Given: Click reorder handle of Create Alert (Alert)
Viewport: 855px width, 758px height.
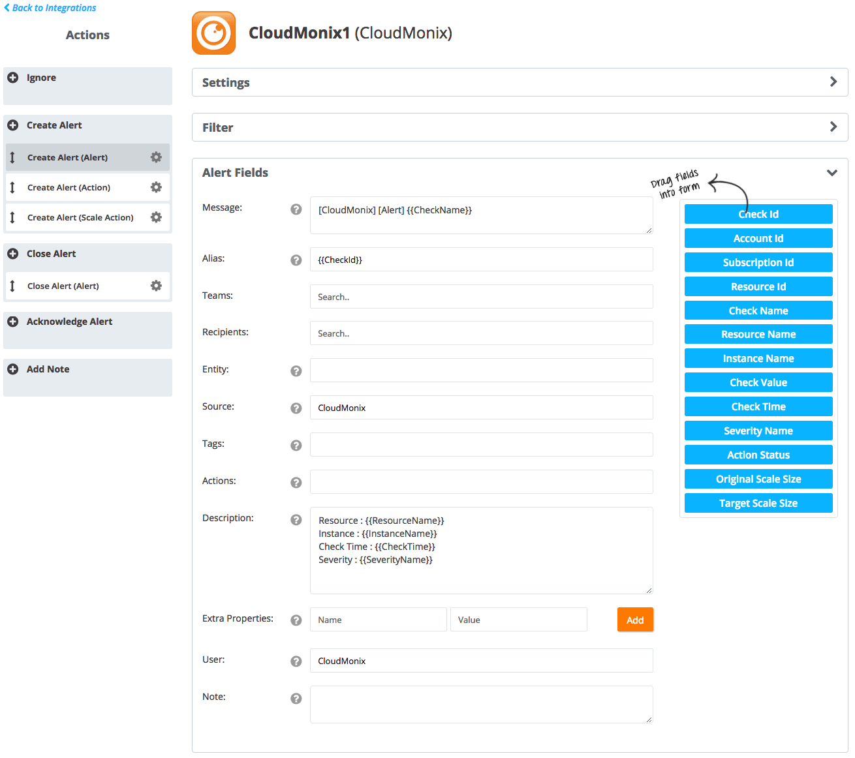Looking at the screenshot, I should [12, 157].
